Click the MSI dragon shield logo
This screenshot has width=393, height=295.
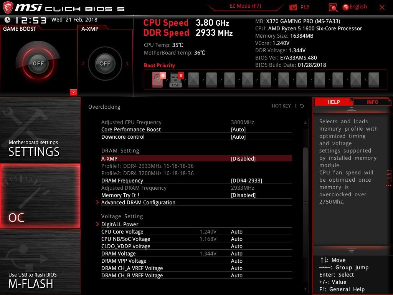click(x=8, y=8)
